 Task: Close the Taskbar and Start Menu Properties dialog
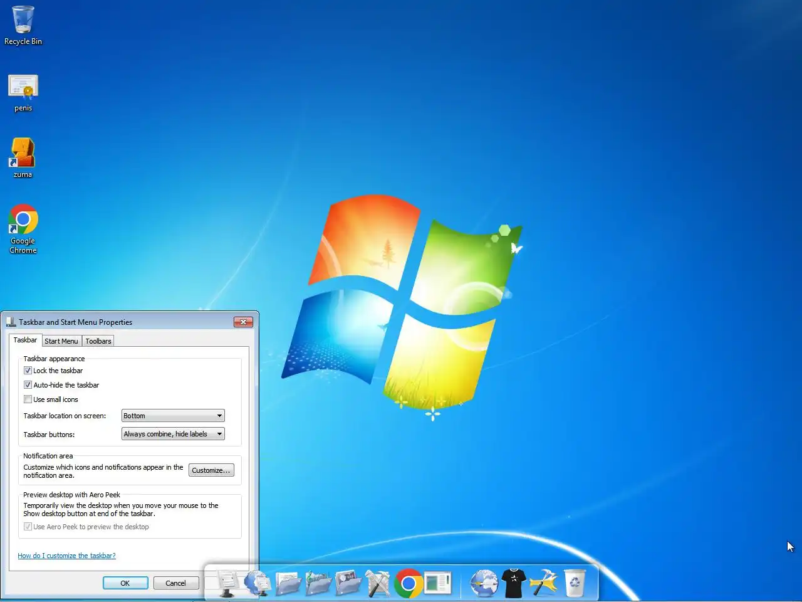(243, 322)
